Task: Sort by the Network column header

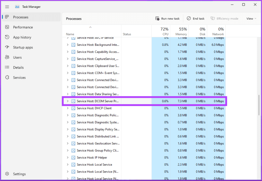Action: coord(216,31)
